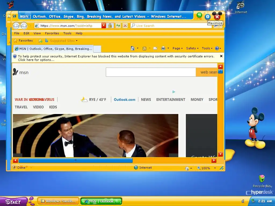
Task: Click the information shield icon in security bar
Action: pos(15,56)
